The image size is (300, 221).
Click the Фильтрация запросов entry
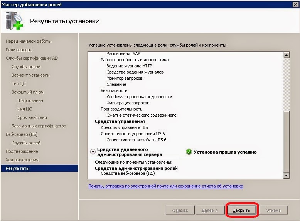tap(128, 103)
